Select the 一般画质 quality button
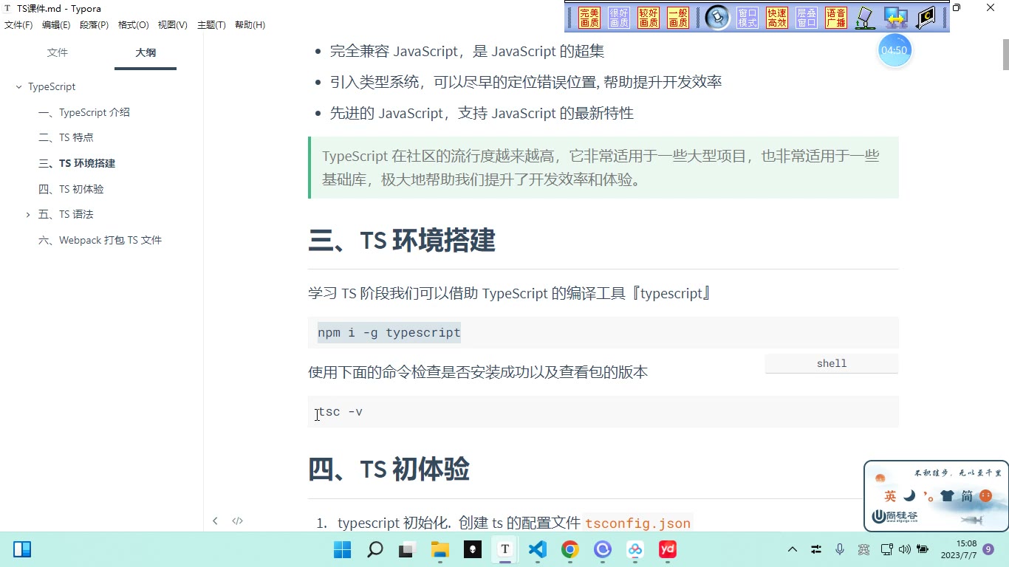This screenshot has height=567, width=1009. (678, 18)
